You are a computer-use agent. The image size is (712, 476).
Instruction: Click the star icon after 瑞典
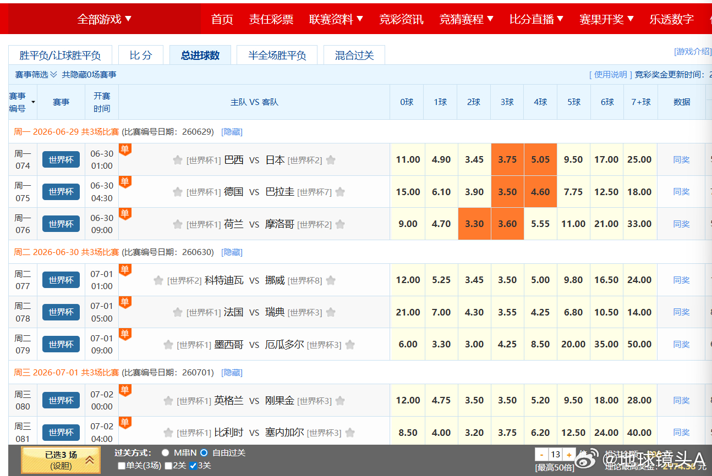coord(331,312)
